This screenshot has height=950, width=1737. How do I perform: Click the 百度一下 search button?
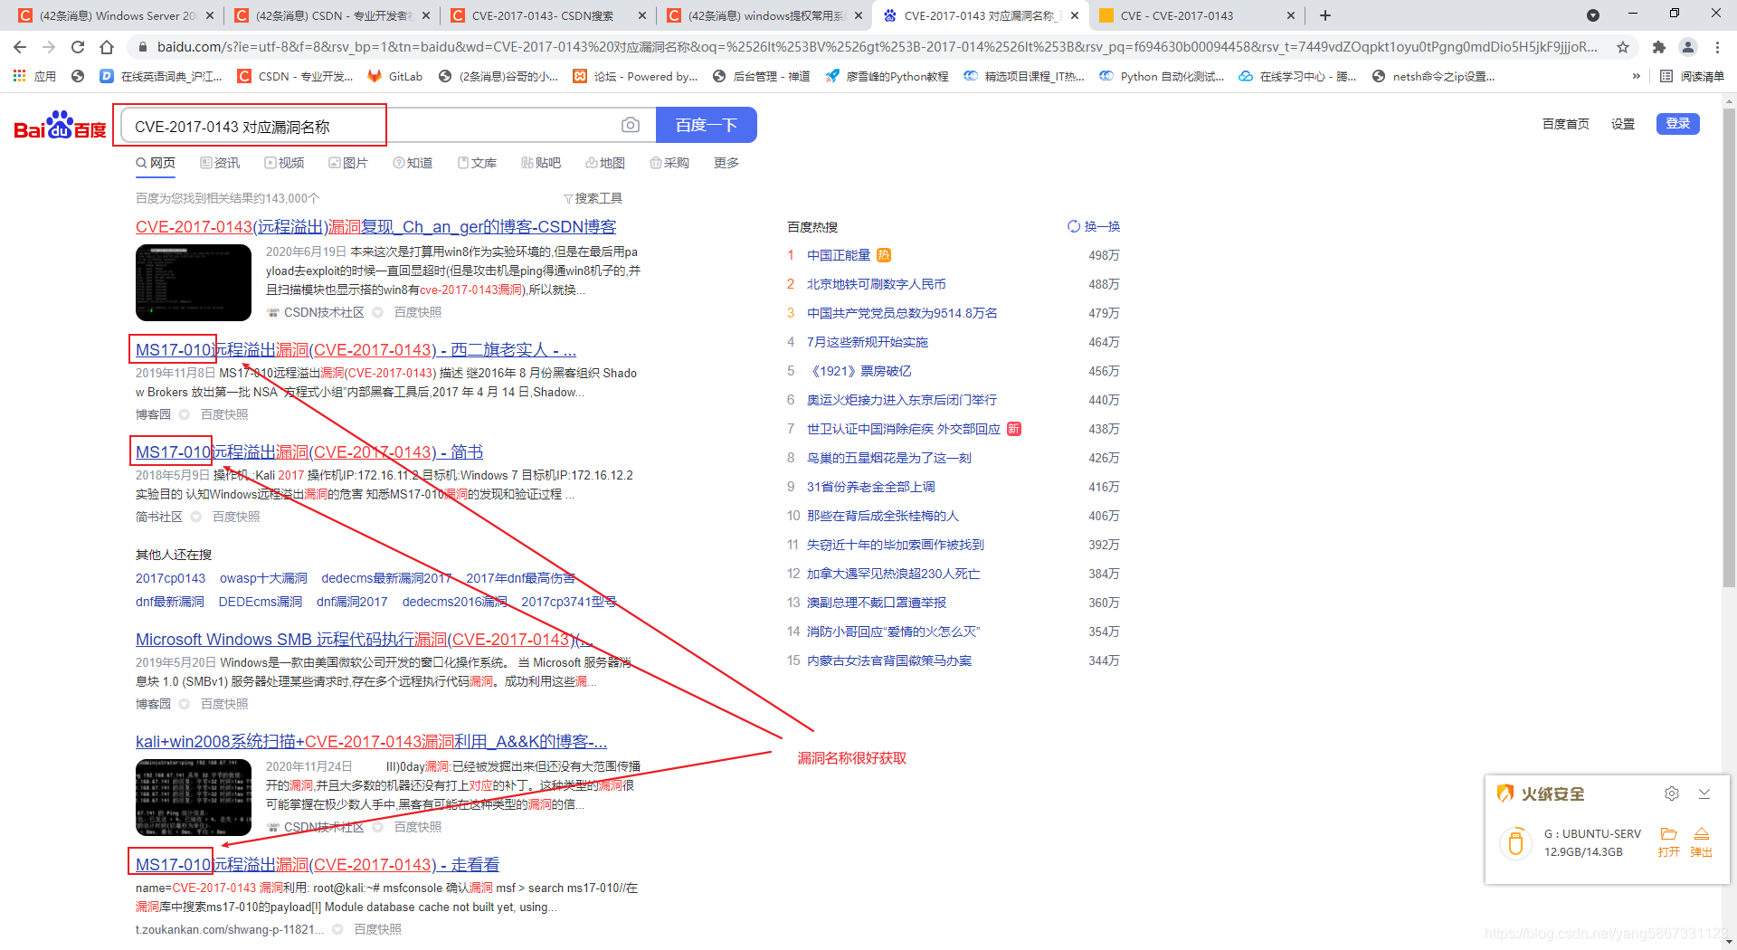pos(707,125)
